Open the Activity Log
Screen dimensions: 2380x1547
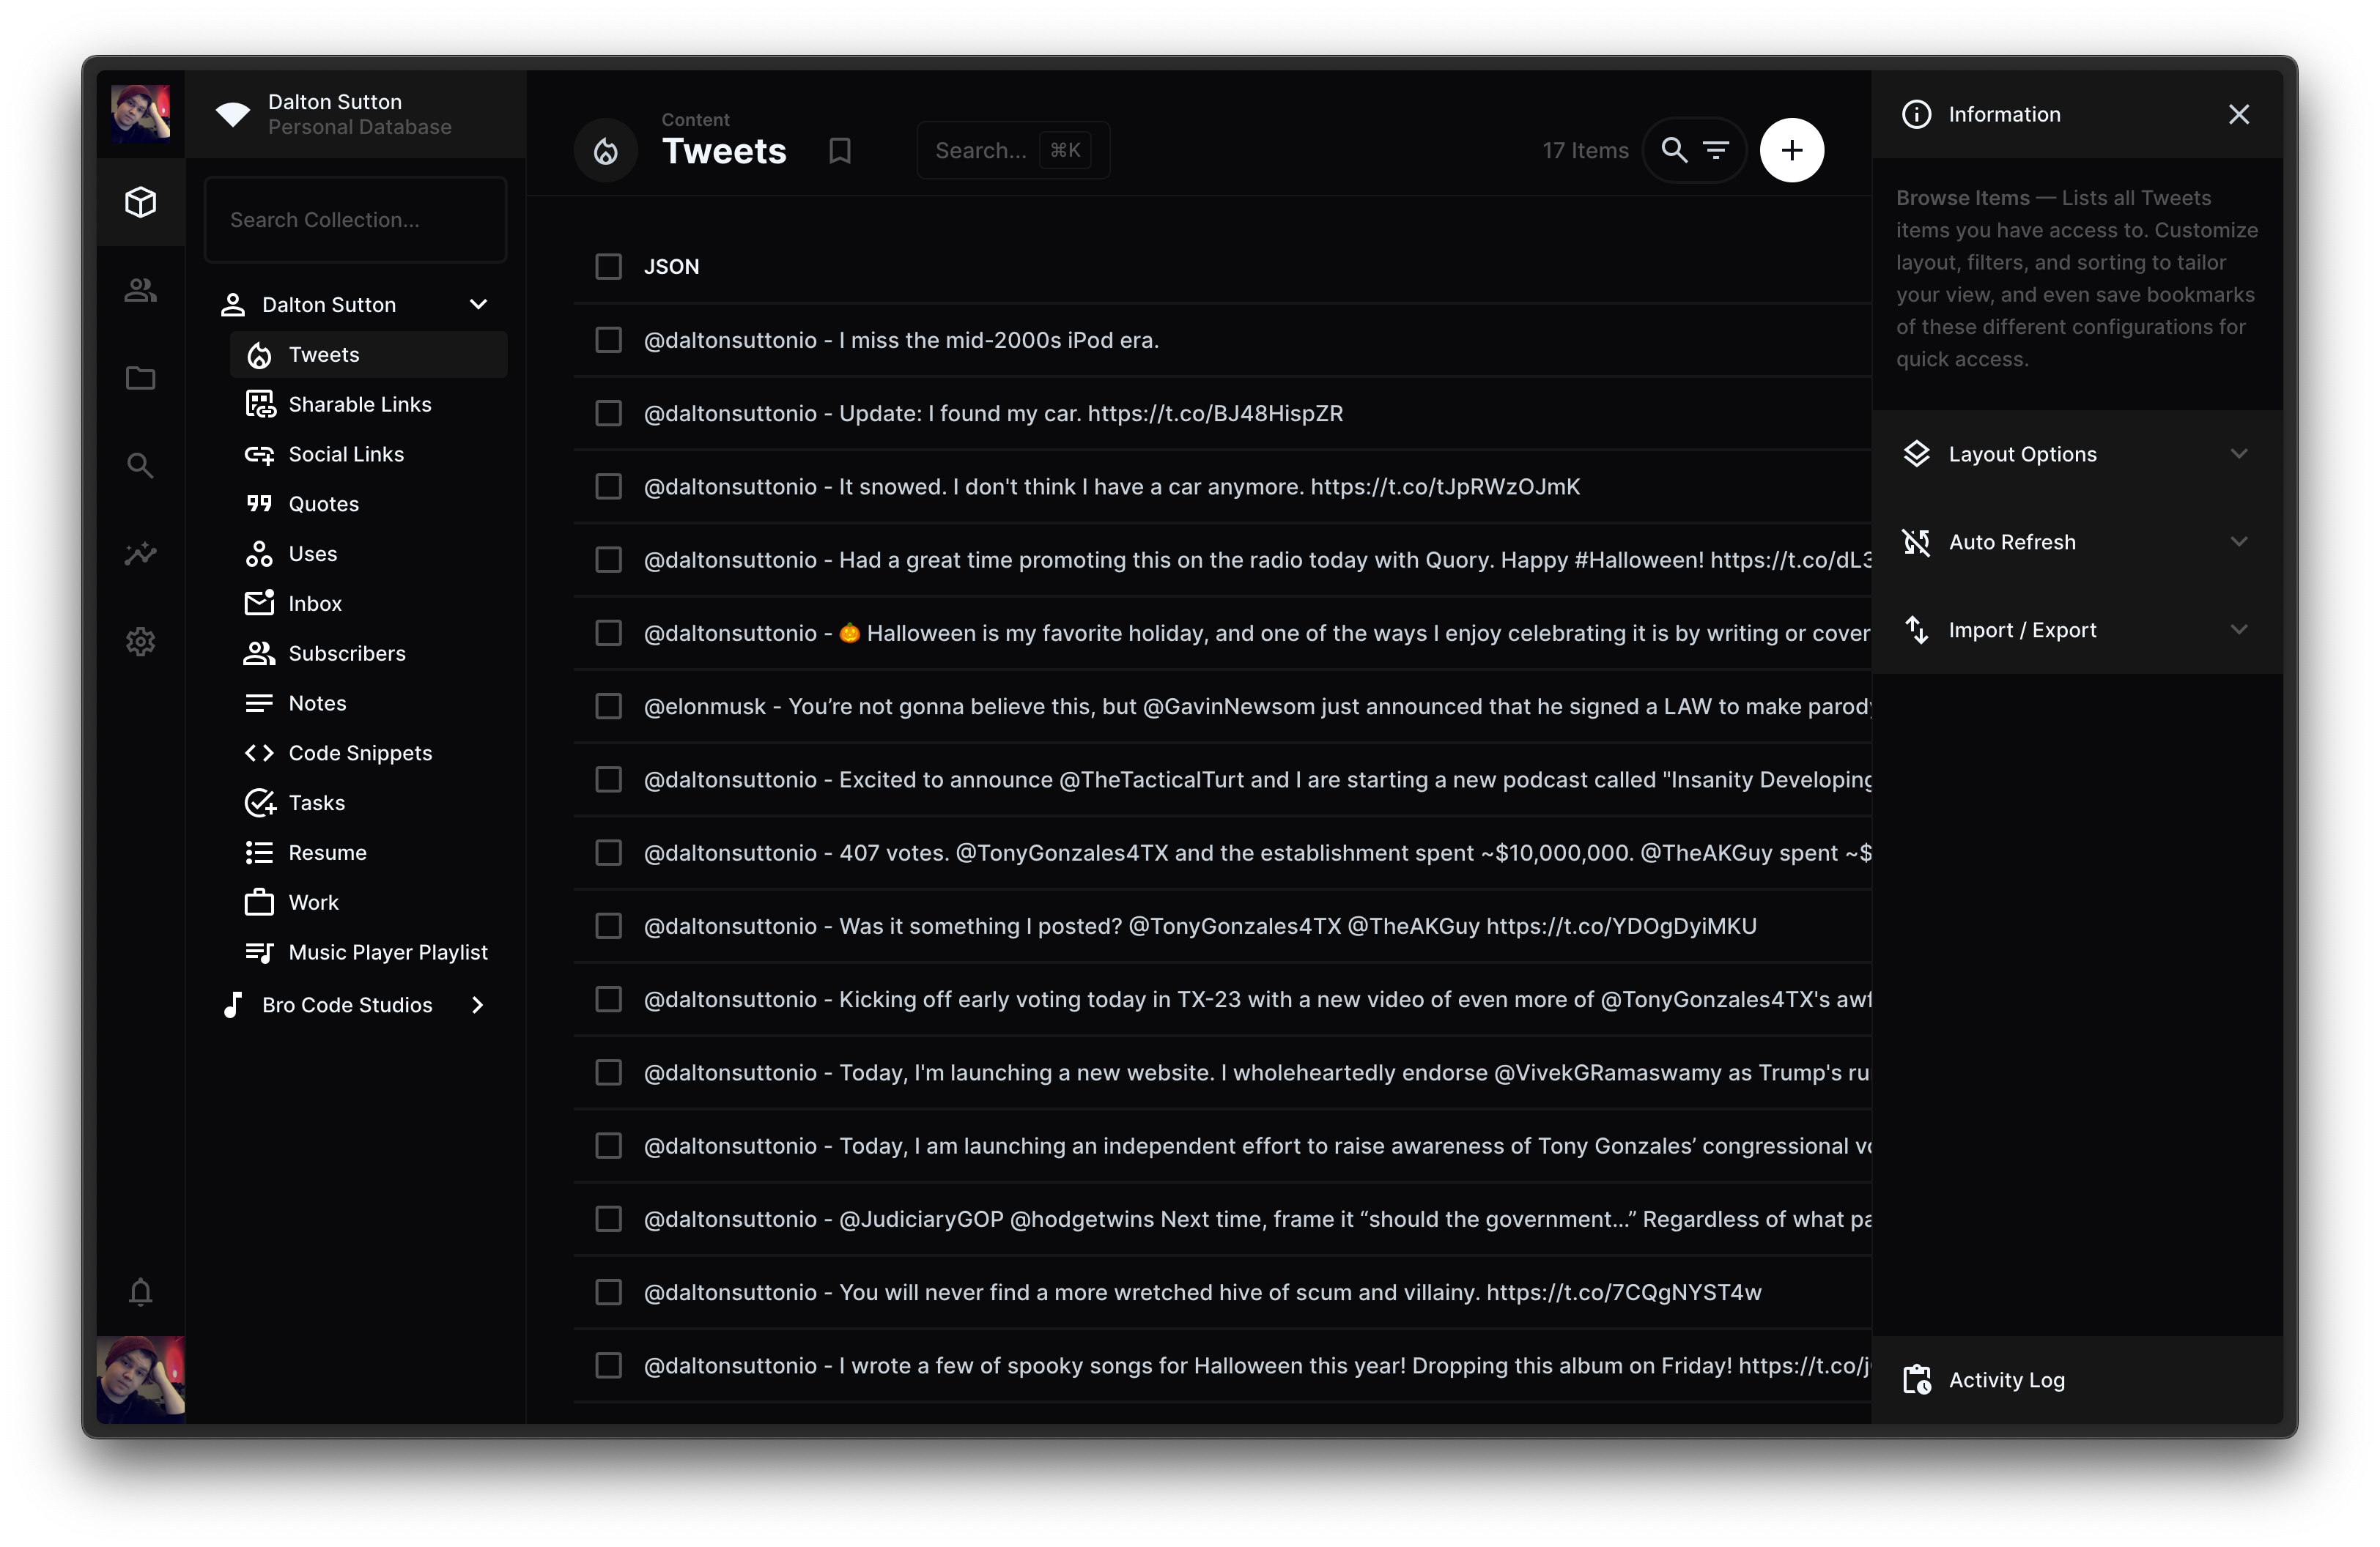(x=2005, y=1380)
